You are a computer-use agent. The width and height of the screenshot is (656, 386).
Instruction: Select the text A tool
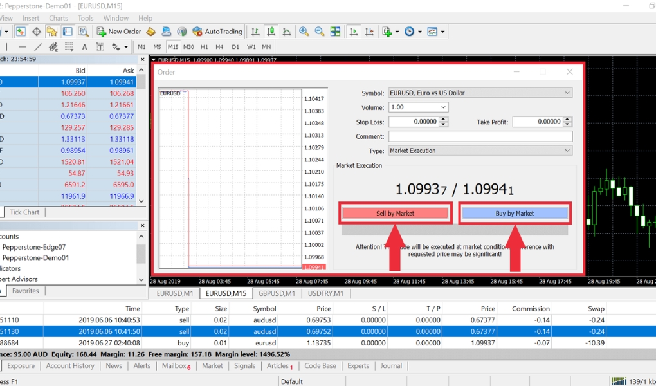pyautogui.click(x=84, y=47)
